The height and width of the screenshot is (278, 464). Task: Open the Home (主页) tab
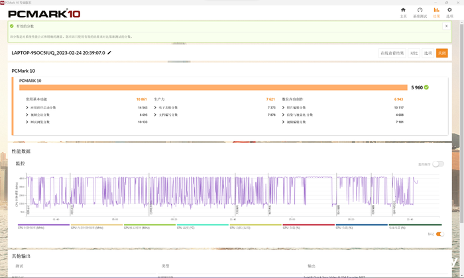403,13
